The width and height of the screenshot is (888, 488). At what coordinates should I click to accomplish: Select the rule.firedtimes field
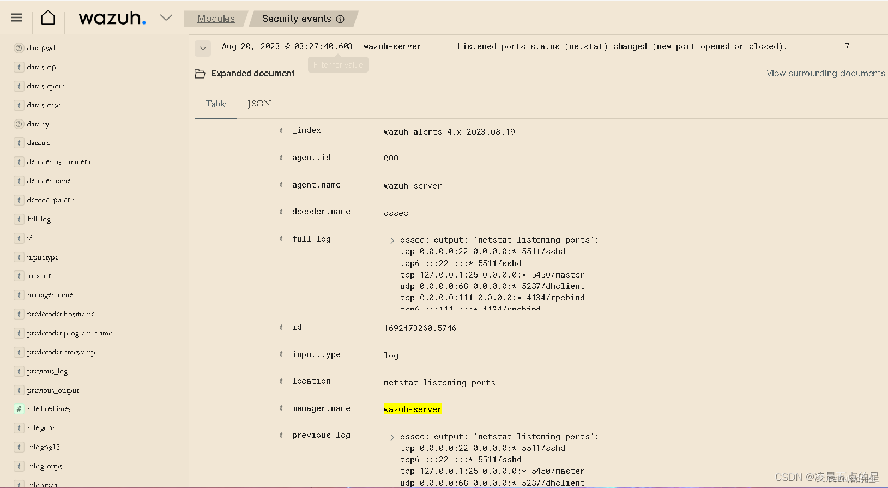[49, 409]
